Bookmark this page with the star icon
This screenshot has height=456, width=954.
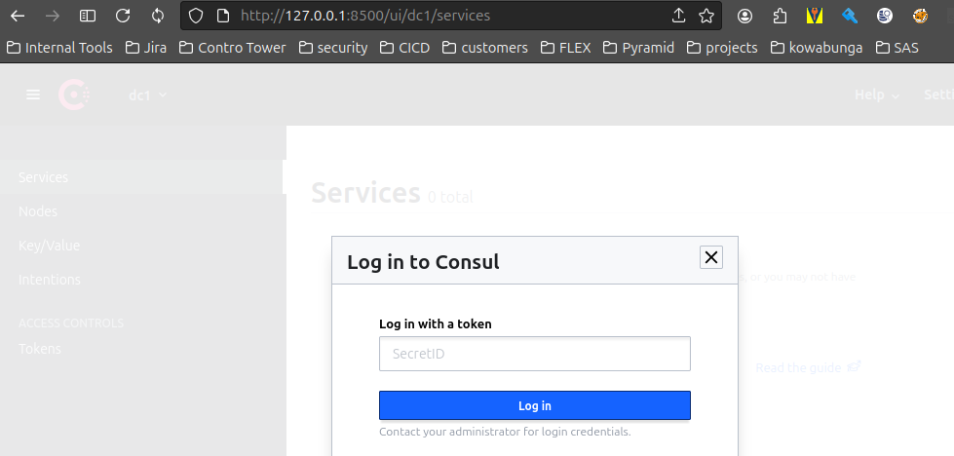coord(706,16)
